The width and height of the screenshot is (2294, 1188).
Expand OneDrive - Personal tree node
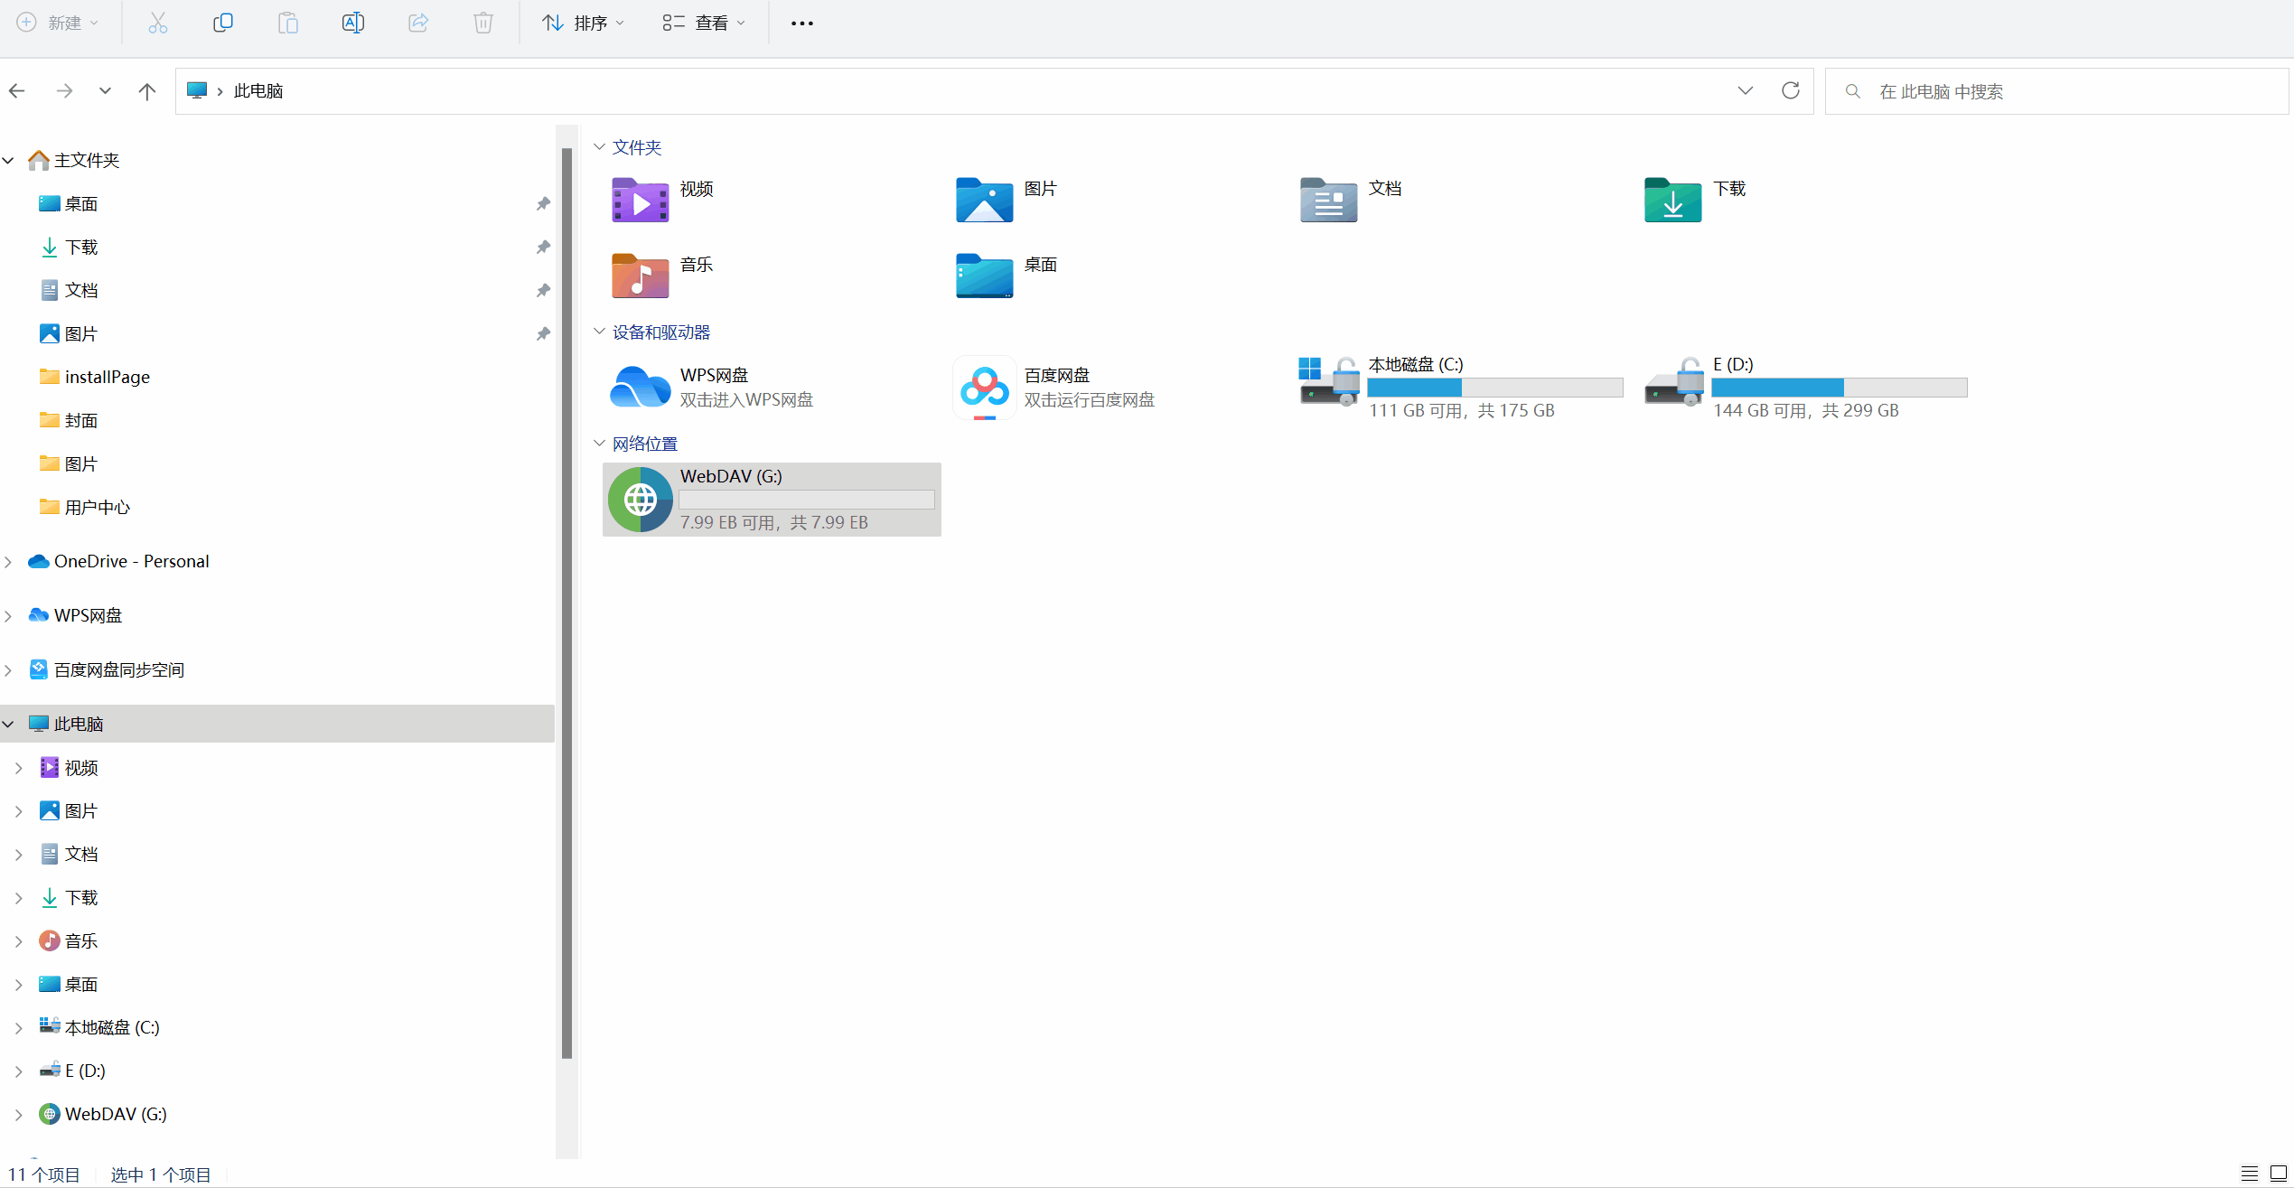8,562
